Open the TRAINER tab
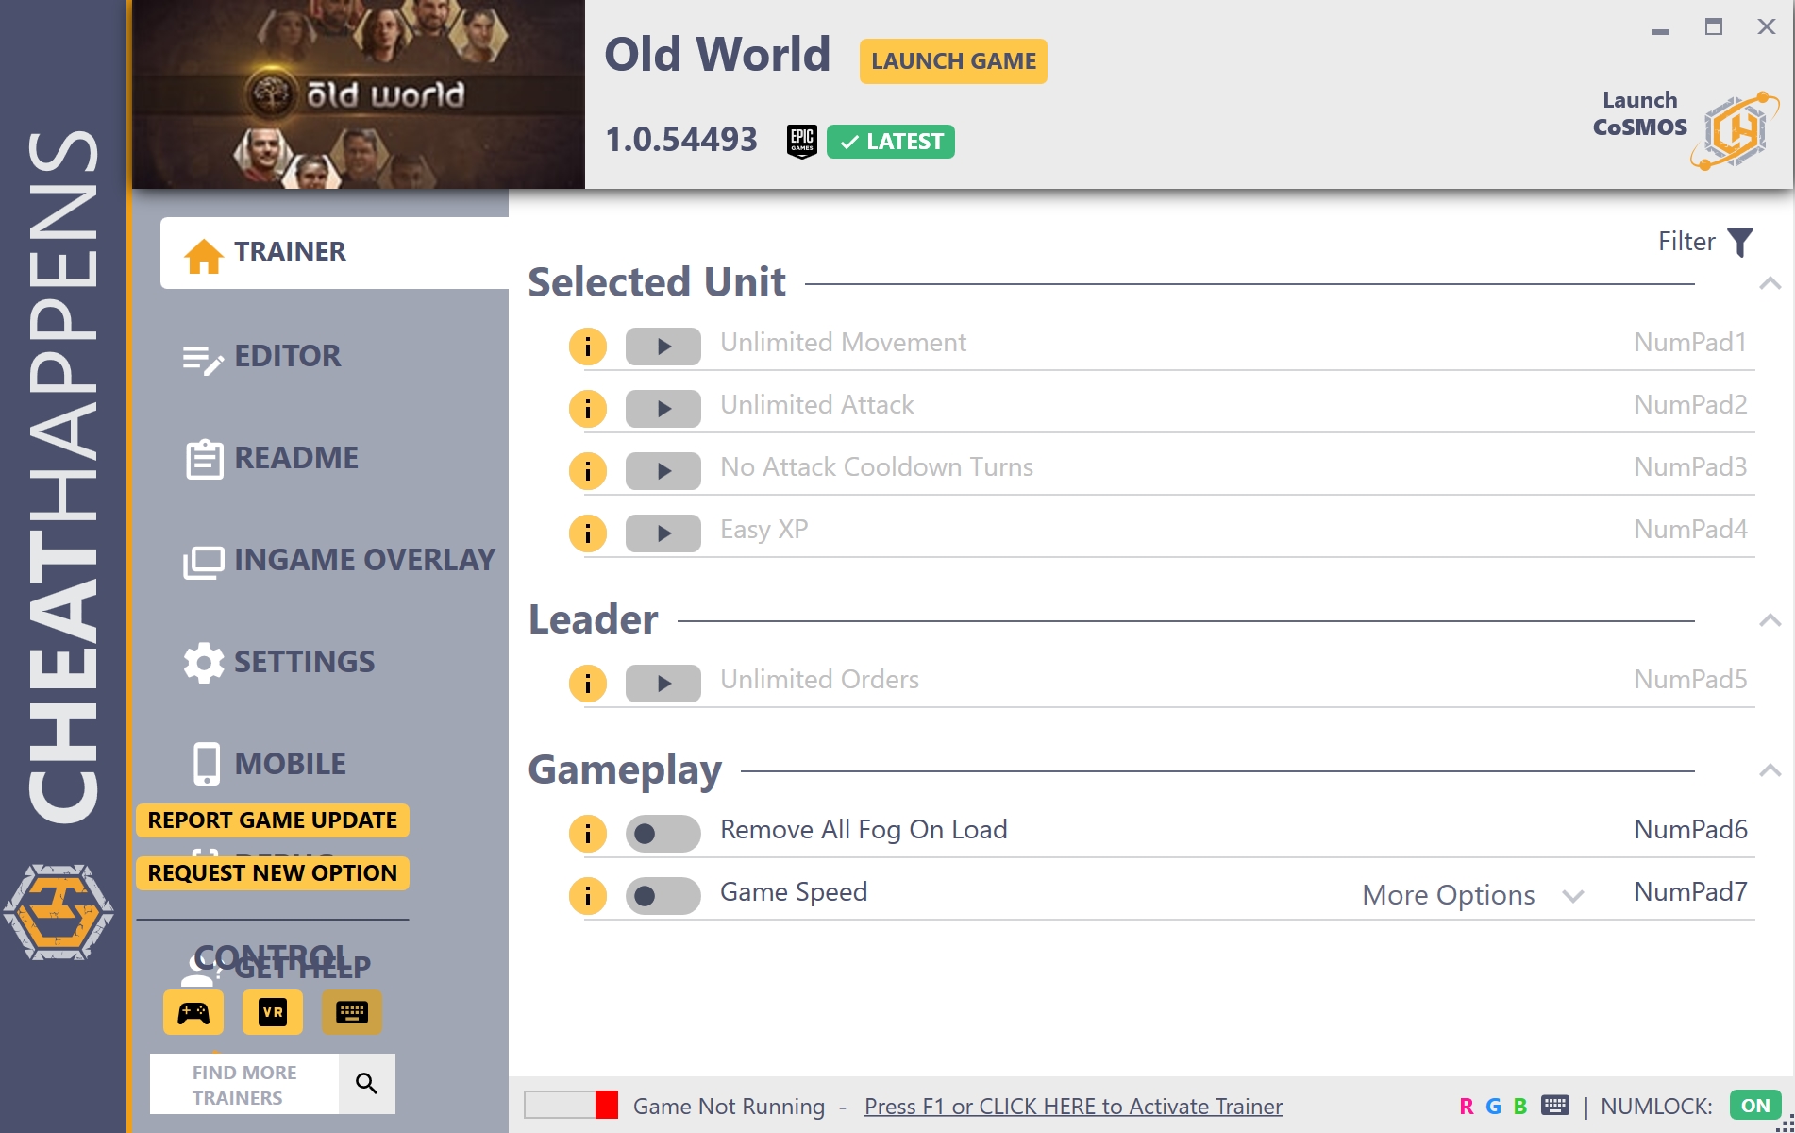1795x1133 pixels. pos(334,253)
